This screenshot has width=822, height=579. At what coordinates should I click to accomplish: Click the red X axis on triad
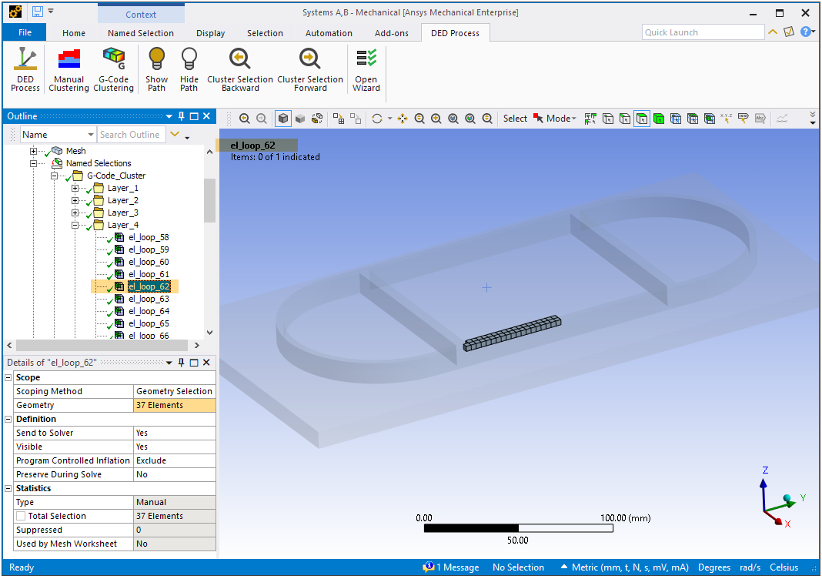point(778,521)
